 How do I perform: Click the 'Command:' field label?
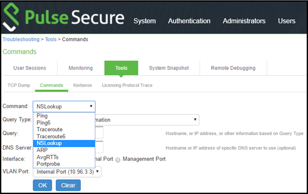[x=15, y=106]
